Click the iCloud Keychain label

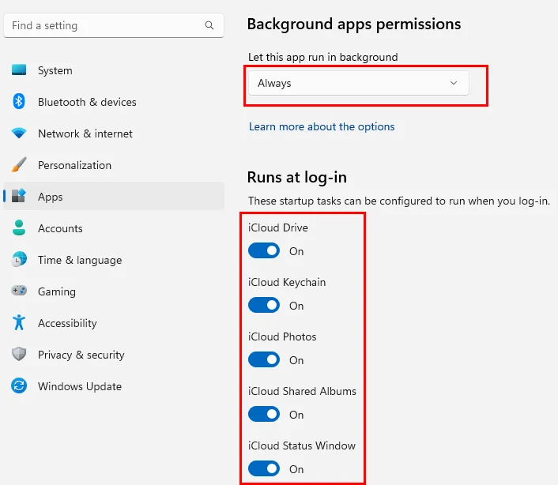(287, 282)
